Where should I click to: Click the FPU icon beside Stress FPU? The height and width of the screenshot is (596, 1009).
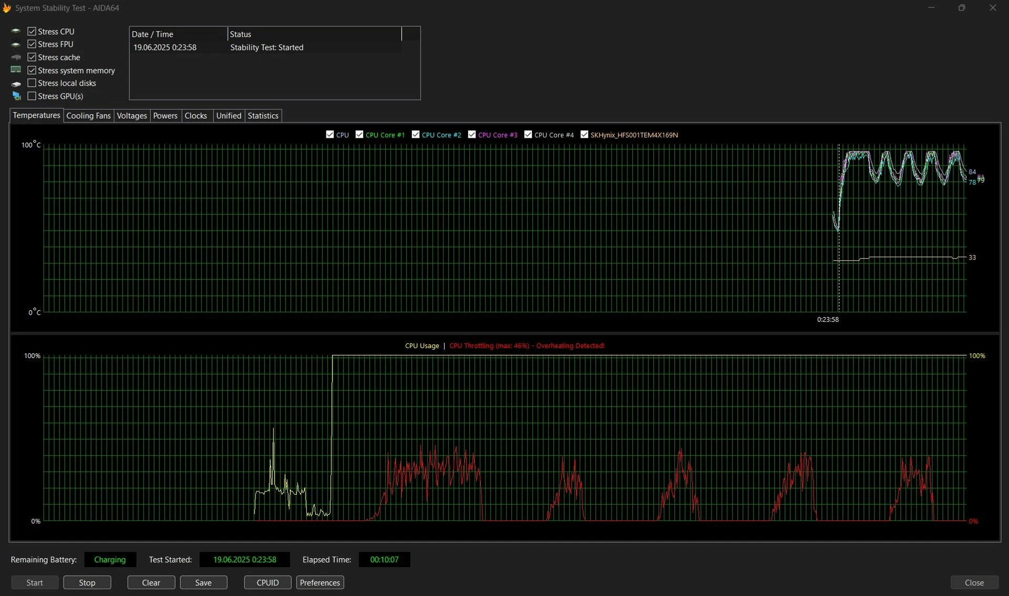click(16, 44)
